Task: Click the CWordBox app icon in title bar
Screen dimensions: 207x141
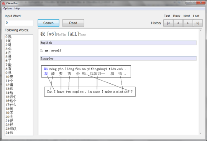Action: pos(3,3)
